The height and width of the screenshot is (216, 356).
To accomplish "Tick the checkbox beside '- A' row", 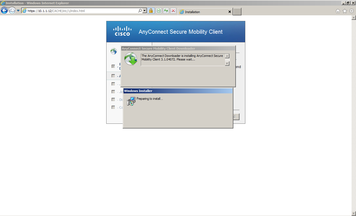I will tap(113, 76).
